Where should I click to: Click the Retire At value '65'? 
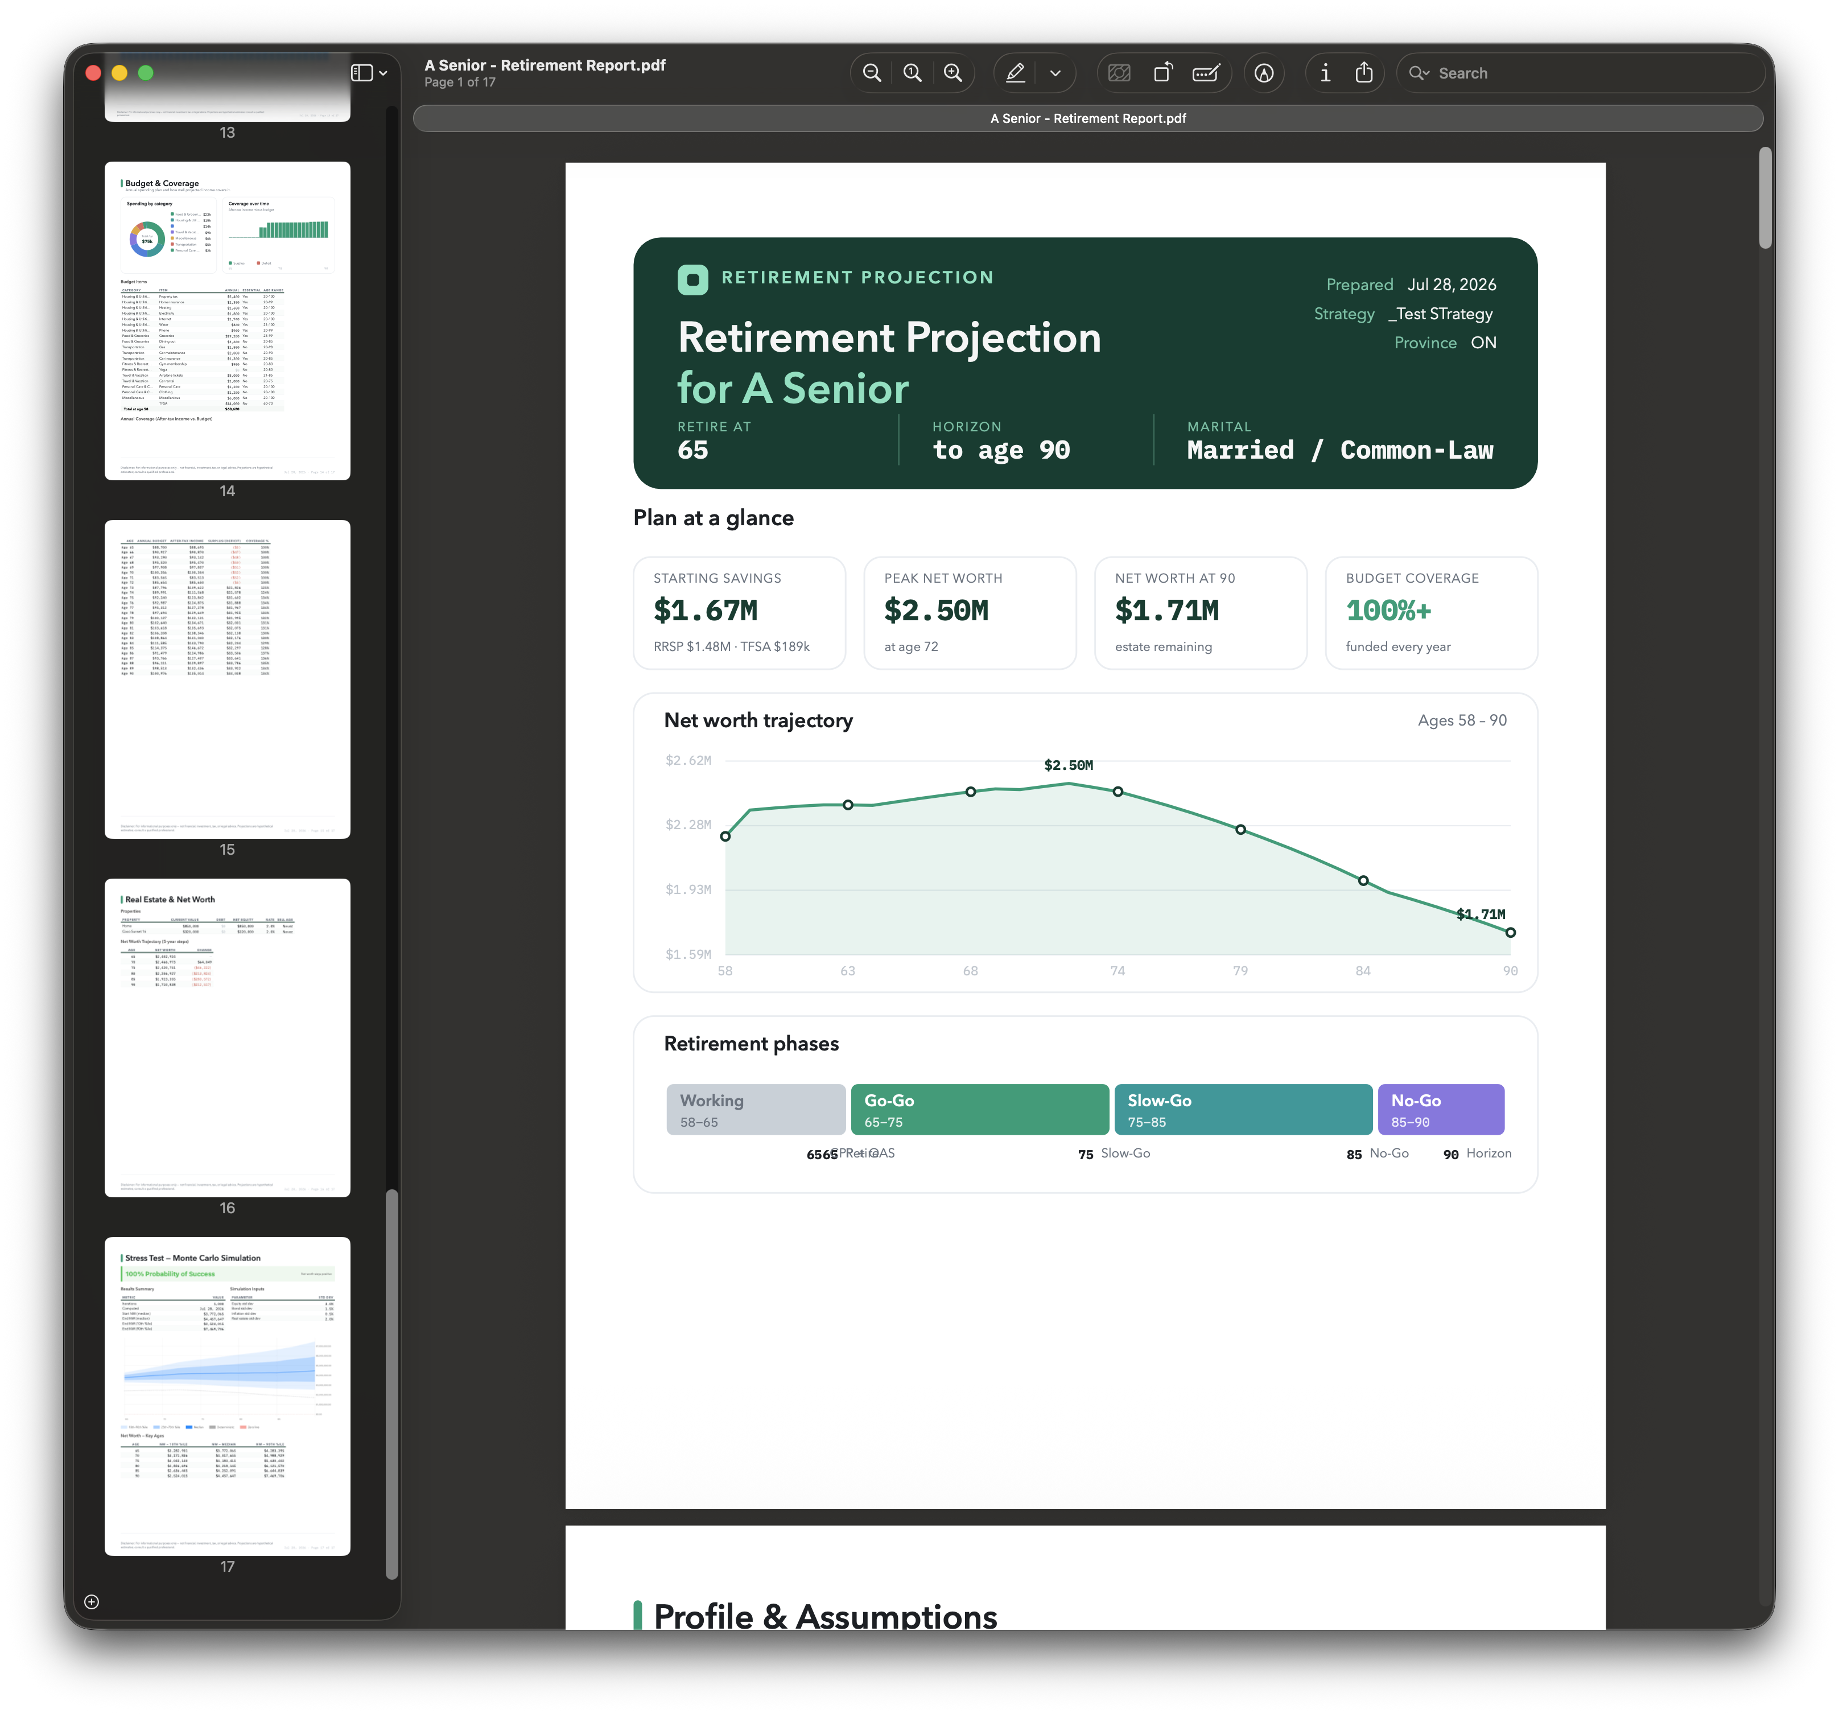coord(693,451)
